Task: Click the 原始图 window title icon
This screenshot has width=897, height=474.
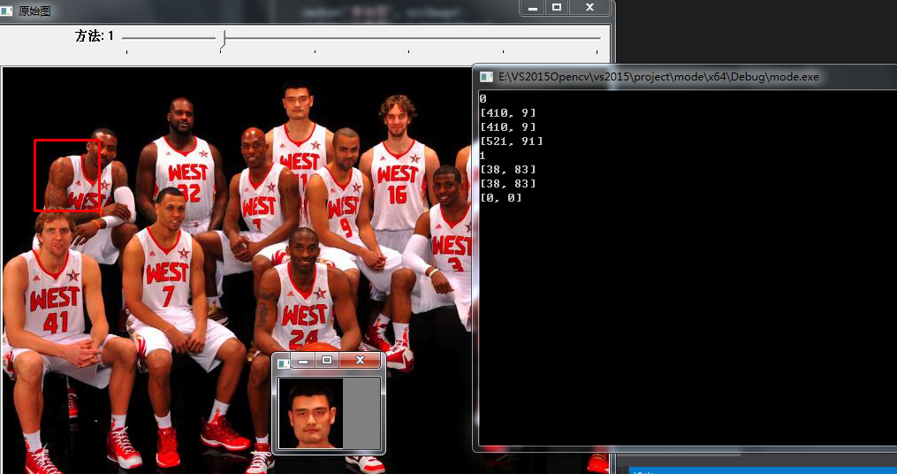Action: [x=6, y=11]
